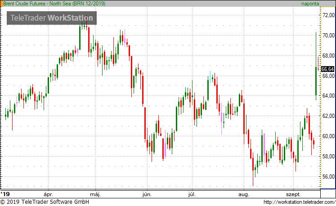Click the 'máj.' month label
The height and width of the screenshot is (206, 336).
(x=95, y=194)
